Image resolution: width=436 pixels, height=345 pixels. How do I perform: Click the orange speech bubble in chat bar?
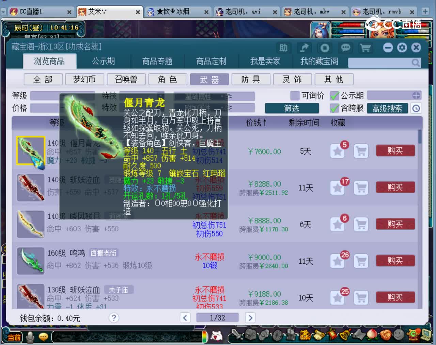[43, 337]
